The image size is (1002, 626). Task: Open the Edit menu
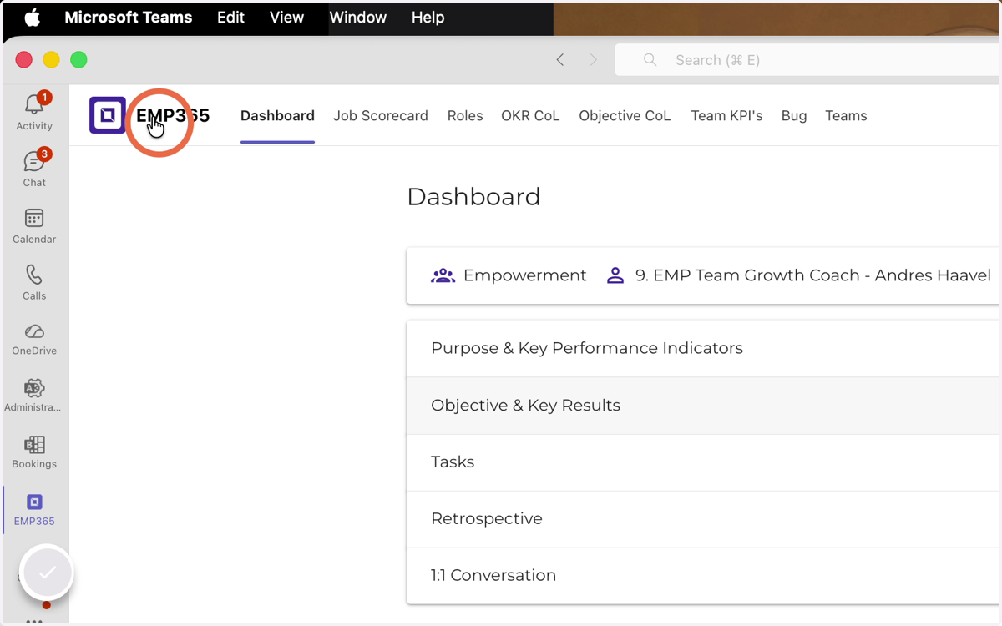230,18
